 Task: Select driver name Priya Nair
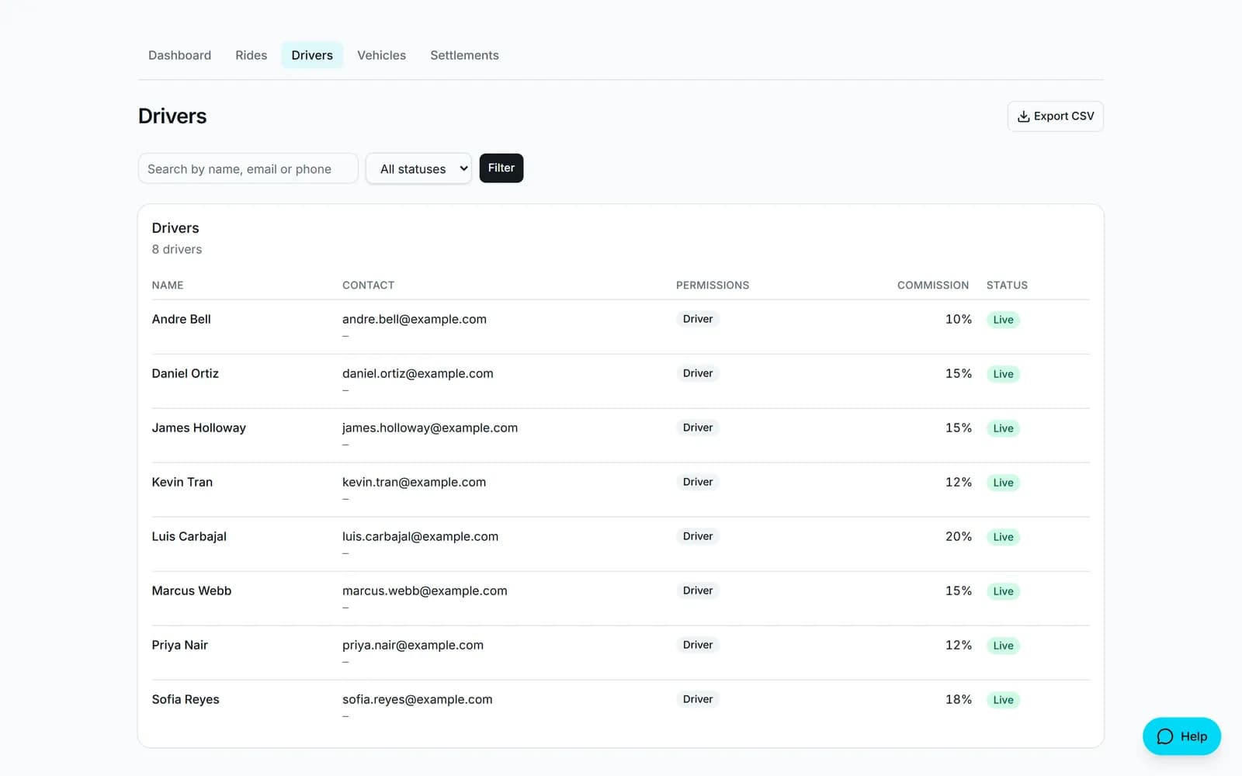tap(179, 645)
